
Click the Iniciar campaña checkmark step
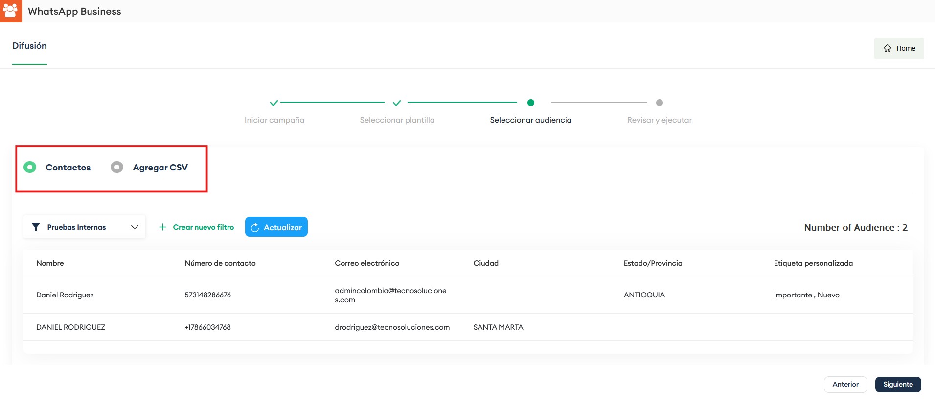tap(274, 103)
